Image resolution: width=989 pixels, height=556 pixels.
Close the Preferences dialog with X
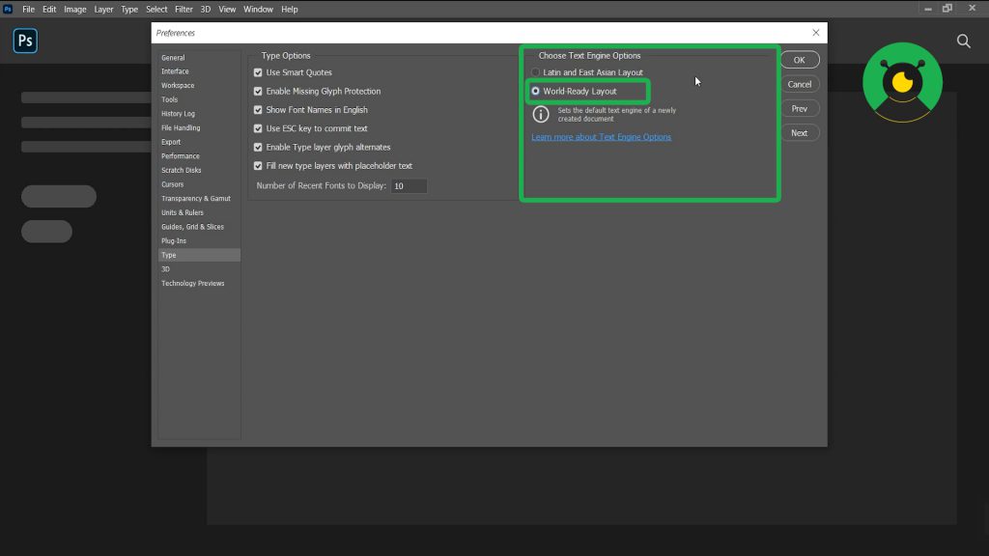click(x=816, y=33)
